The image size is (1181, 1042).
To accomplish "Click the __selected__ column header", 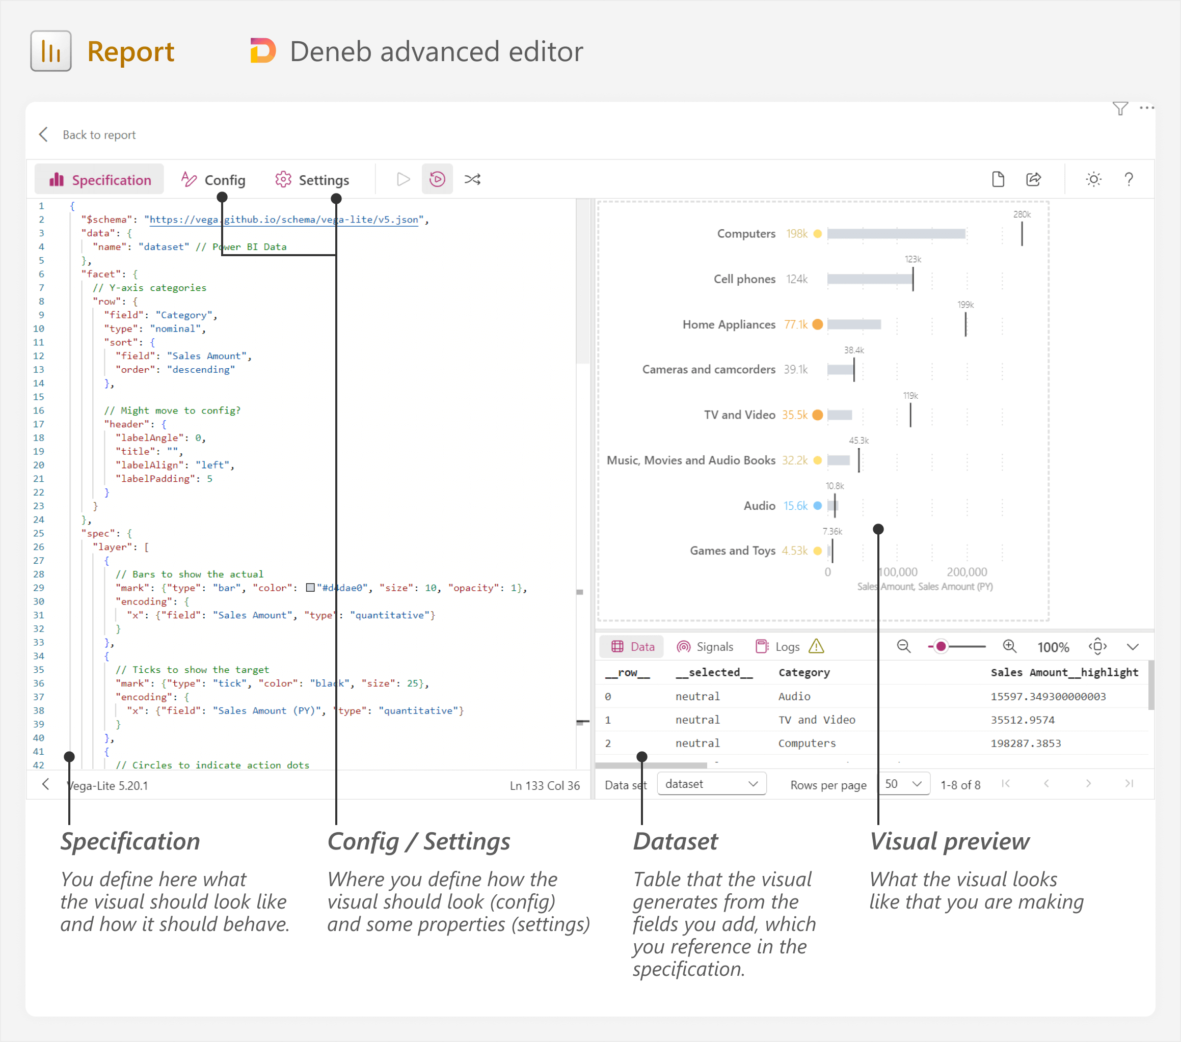I will (714, 672).
